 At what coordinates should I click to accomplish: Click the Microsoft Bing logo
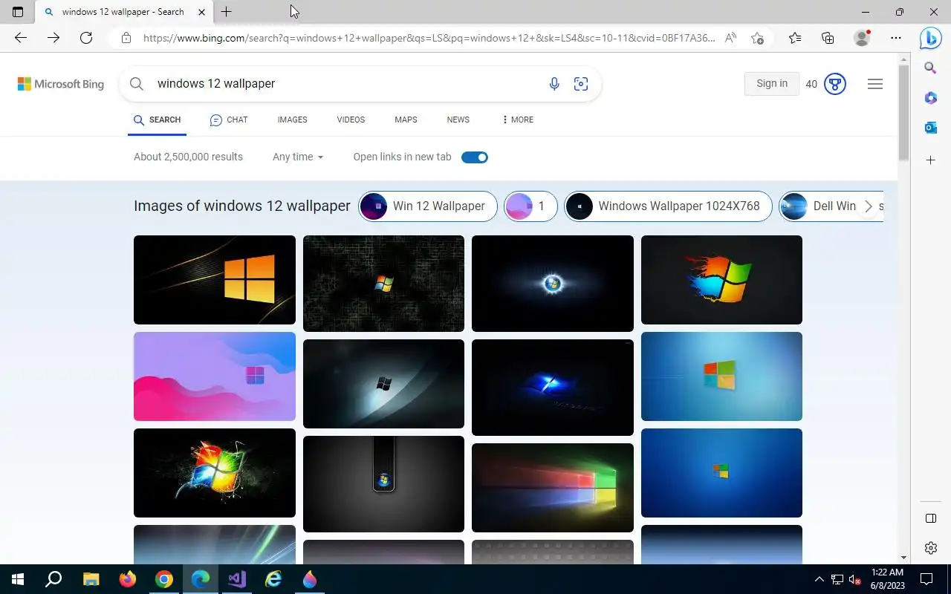click(61, 84)
